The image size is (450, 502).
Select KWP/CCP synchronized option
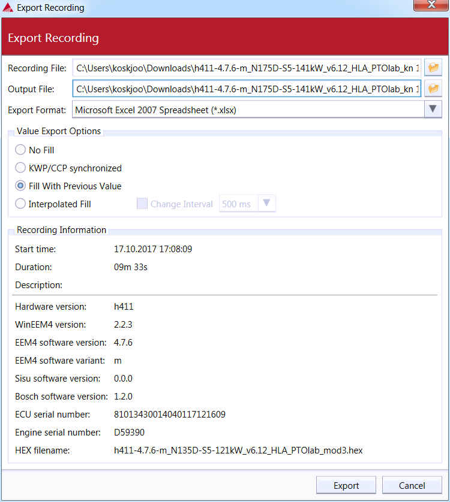pyautogui.click(x=20, y=168)
